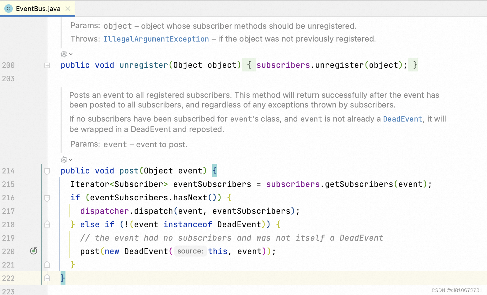Close the EventBus.java tab
This screenshot has height=295, width=487.
tap(68, 9)
